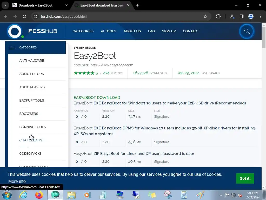Viewport: 266px width, 200px height.
Task: Open File Explorer folder in taskbar
Action: (x=71, y=195)
